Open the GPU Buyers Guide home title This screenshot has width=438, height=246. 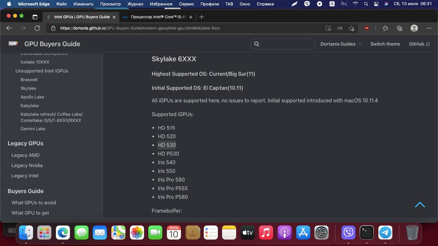click(x=52, y=44)
